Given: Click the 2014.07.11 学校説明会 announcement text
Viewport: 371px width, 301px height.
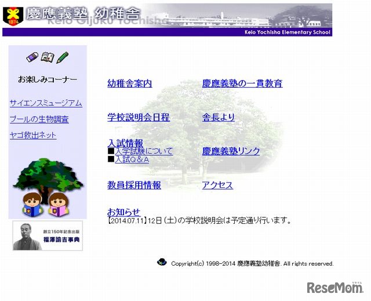Looking at the screenshot, I should pyautogui.click(x=199, y=220).
